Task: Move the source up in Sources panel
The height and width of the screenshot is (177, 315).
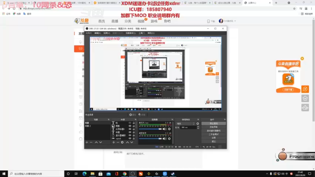Action: (127, 142)
